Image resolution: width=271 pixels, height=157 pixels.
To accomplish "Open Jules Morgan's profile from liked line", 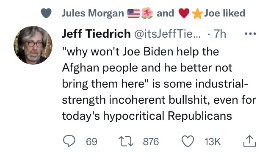I will pyautogui.click(x=93, y=13).
